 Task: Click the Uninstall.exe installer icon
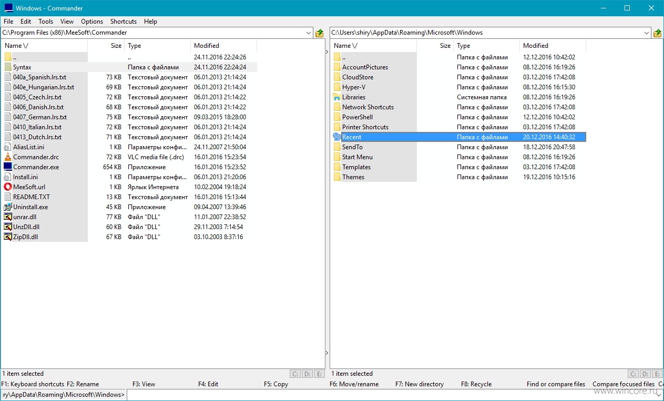[x=8, y=207]
